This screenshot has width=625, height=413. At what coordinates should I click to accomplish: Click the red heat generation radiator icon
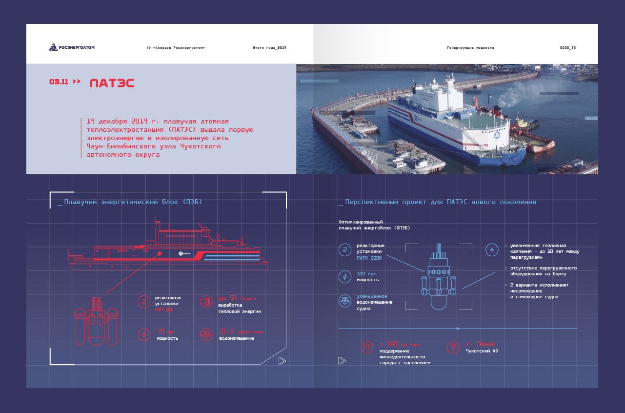pos(206,302)
